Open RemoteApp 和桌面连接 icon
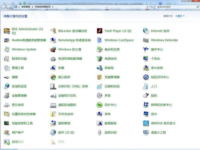 (x=53, y=40)
